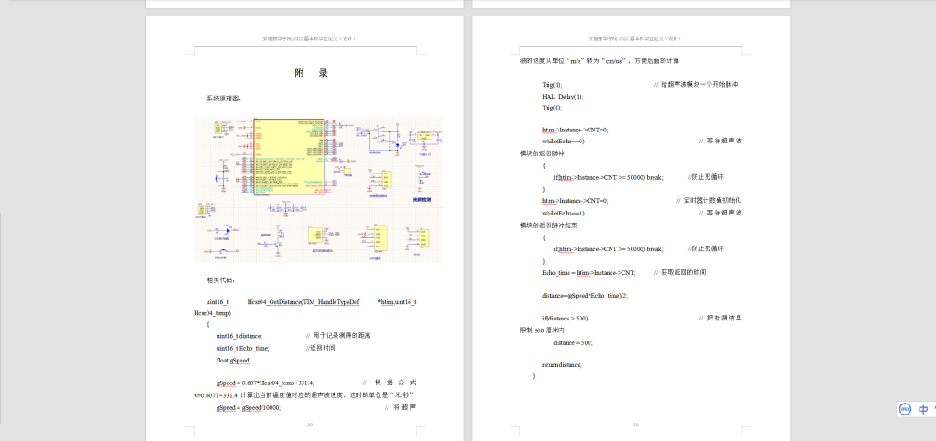
Task: Click the comment '定时器计数值初始化'
Action: [713, 201]
